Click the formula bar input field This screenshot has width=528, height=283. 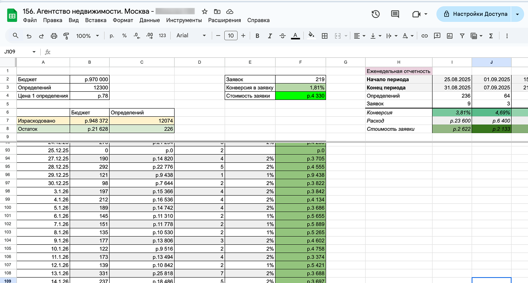pyautogui.click(x=274, y=52)
